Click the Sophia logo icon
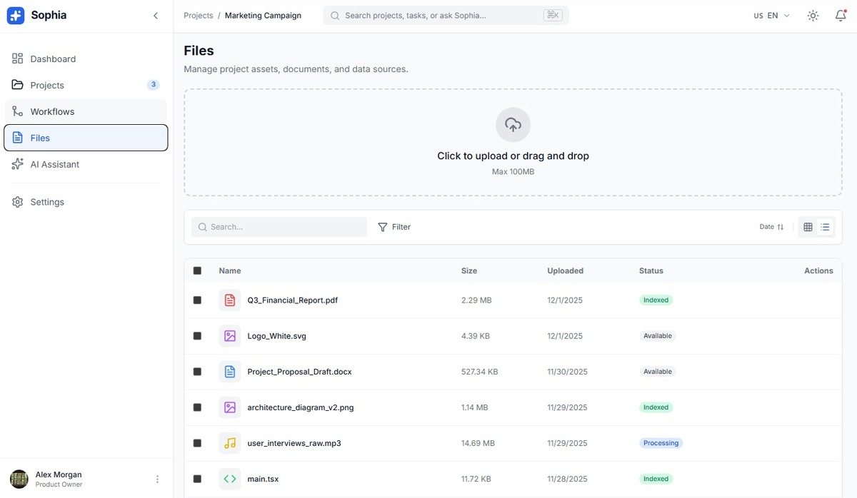857x498 pixels. 16,16
